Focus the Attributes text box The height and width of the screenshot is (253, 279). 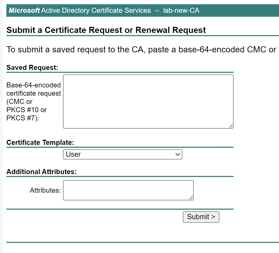128,190
